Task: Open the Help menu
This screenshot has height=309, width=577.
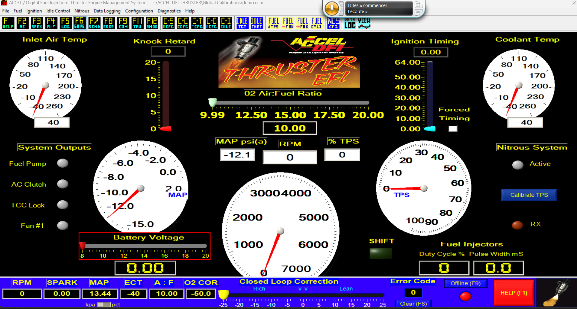Action: [190, 11]
